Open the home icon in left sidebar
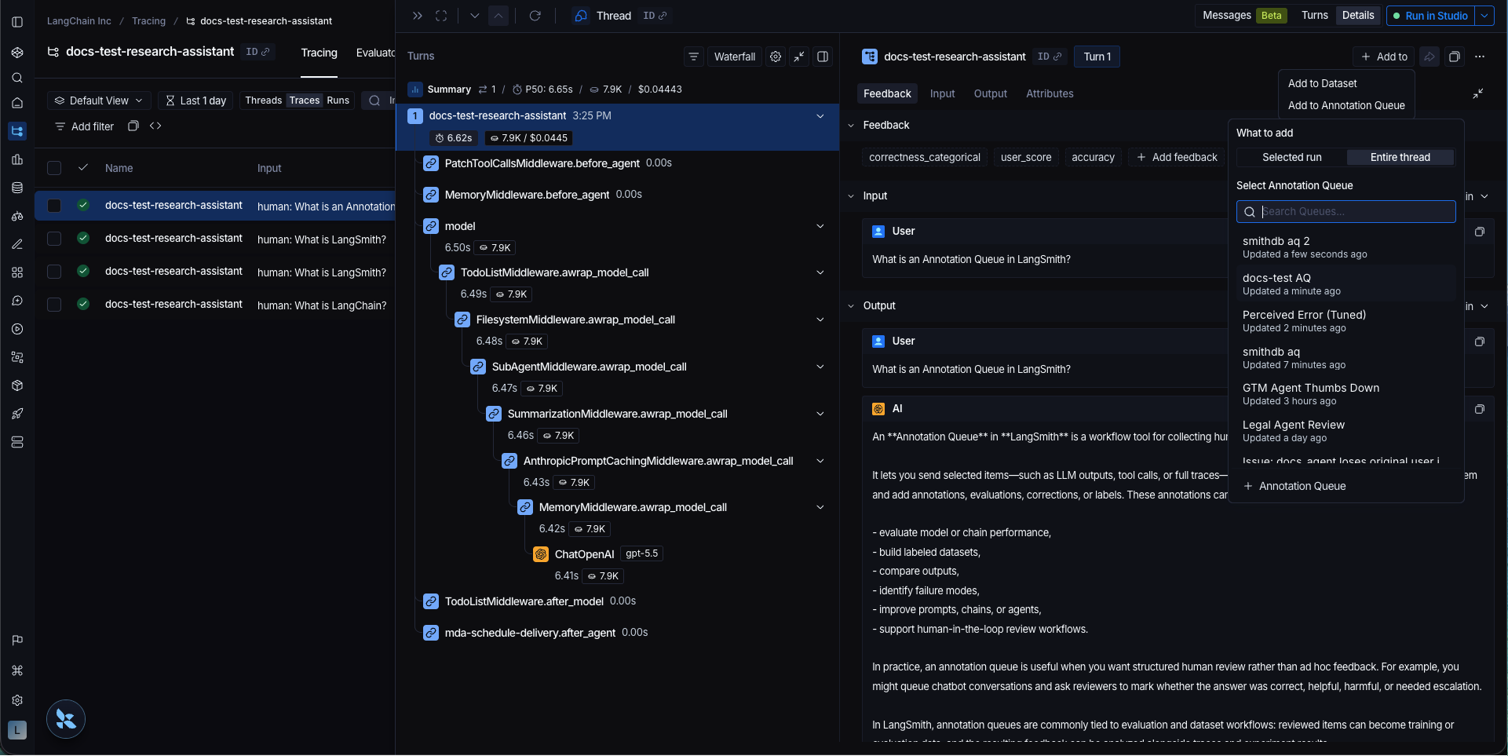The height and width of the screenshot is (756, 1508). (x=17, y=103)
